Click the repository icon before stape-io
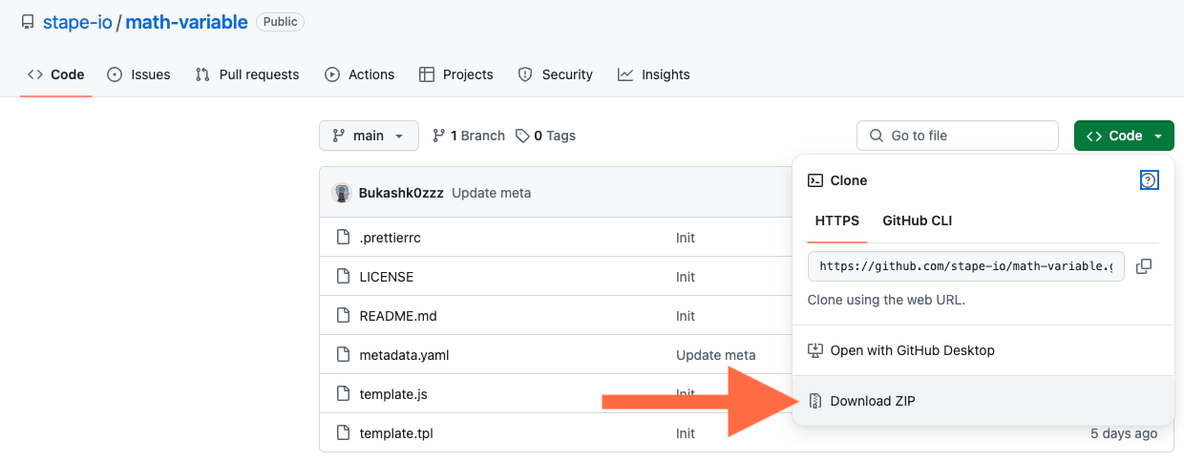Image resolution: width=1184 pixels, height=462 pixels. [28, 22]
